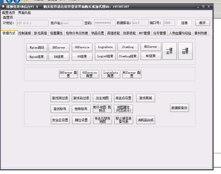Image resolution: width=221 pixels, height=174 pixels.
Task: Open the 配置选项 menu
Action: 9,13
